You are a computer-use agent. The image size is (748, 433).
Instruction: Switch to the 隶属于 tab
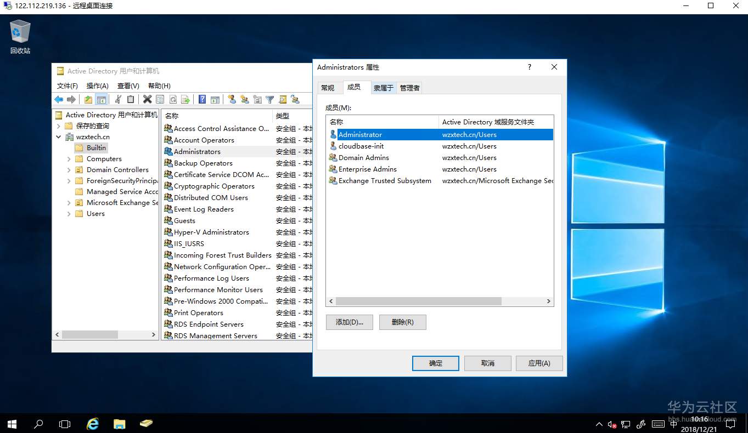pos(384,88)
